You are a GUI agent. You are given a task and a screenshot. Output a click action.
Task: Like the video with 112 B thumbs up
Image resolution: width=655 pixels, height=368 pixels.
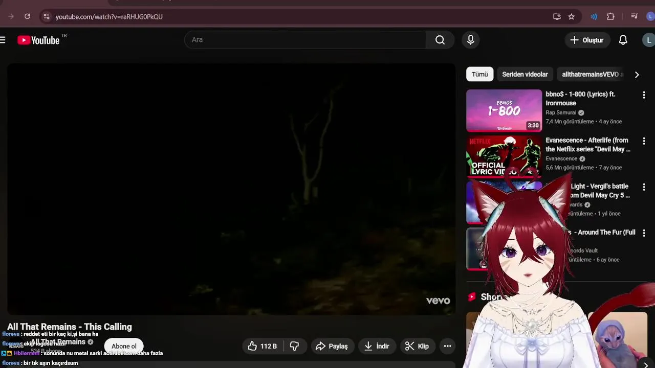coord(262,346)
